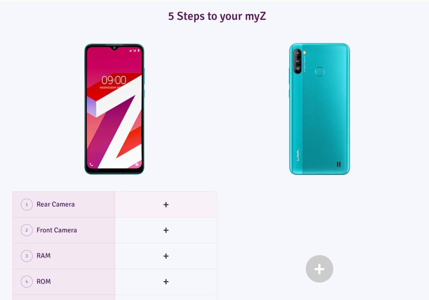This screenshot has width=429, height=300.
Task: Click the dialer icon on phone screen
Action: (91, 164)
